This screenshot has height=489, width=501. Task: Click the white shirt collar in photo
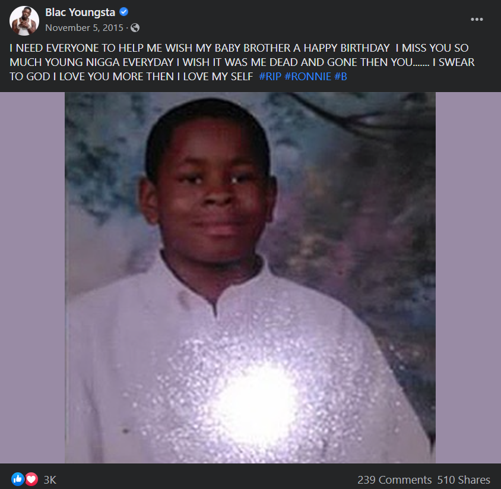(213, 286)
